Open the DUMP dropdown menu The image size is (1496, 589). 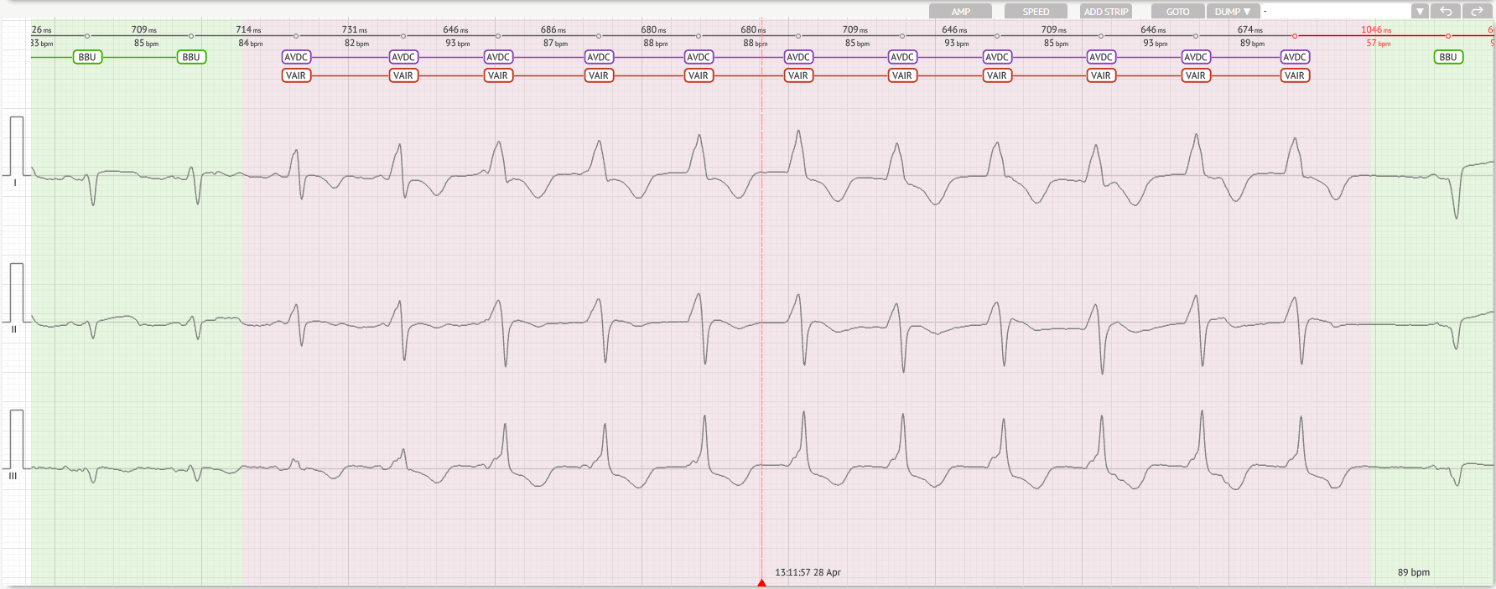coord(1233,12)
